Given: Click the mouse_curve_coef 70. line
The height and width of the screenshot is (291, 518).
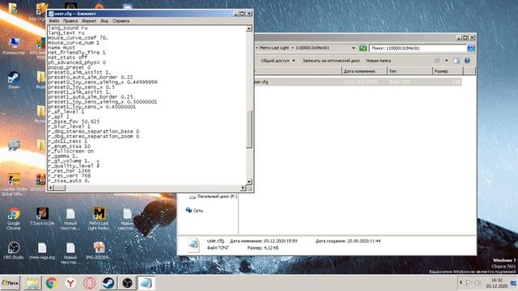Looking at the screenshot, I should [x=78, y=38].
